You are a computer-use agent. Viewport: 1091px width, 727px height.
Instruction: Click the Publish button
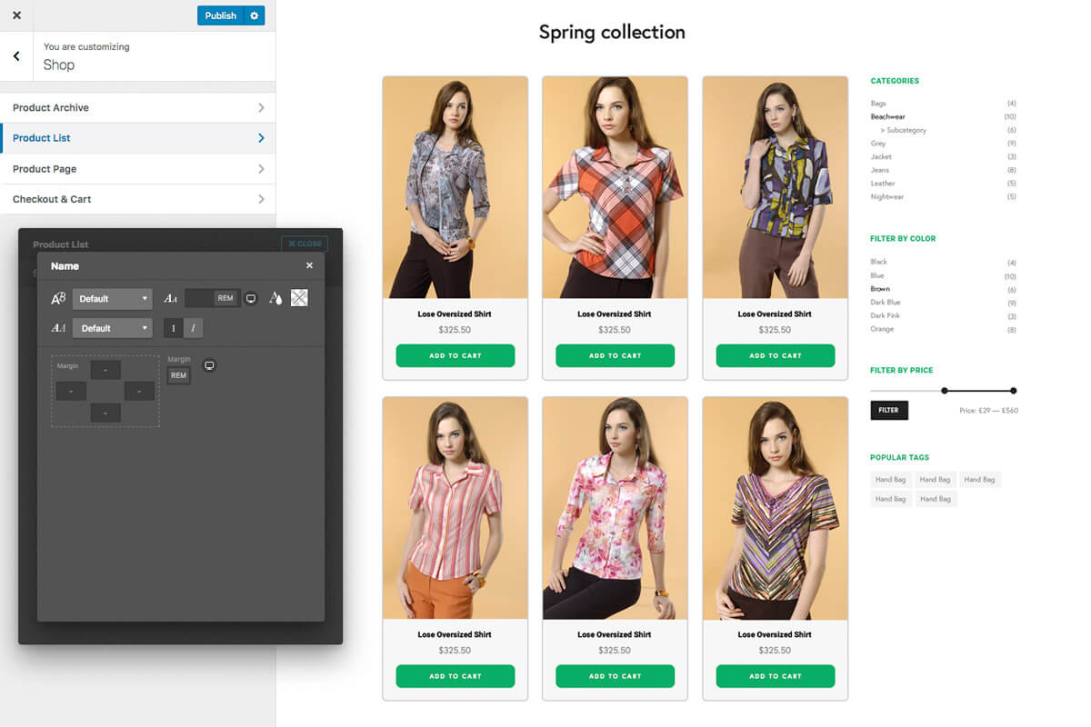[x=220, y=15]
